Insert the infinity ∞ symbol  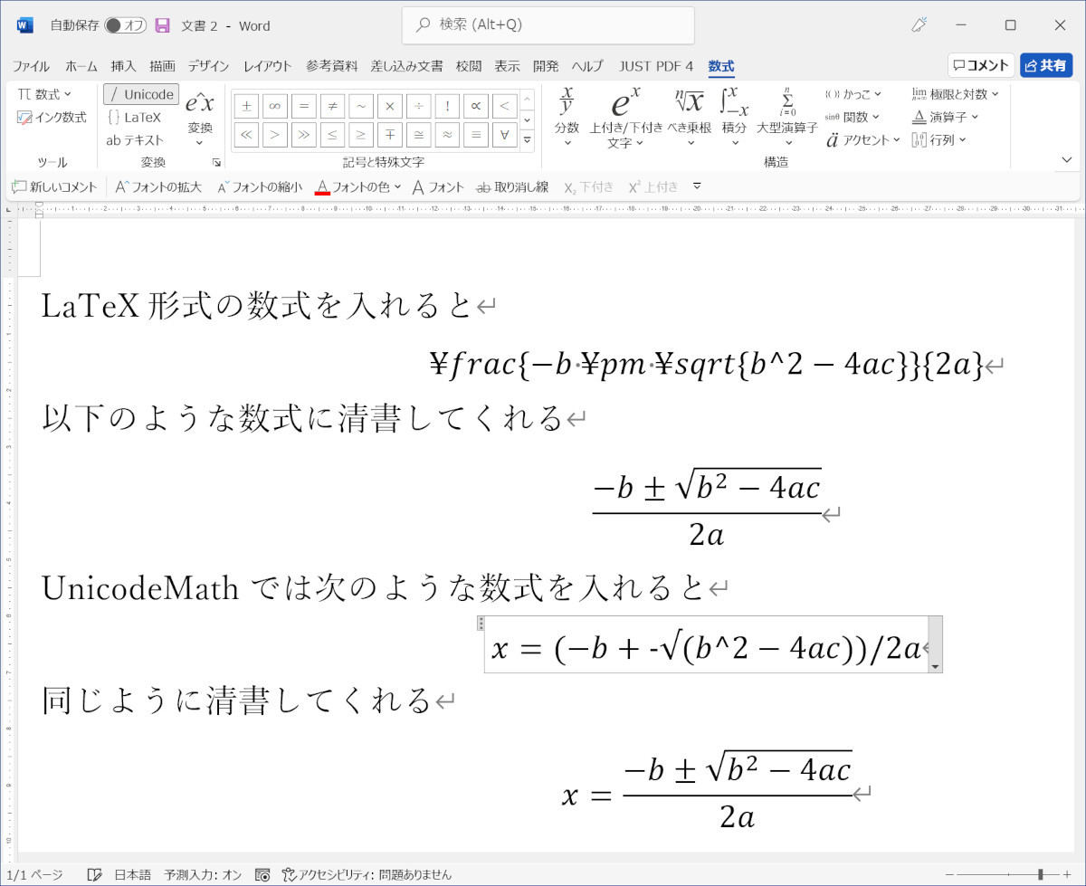pyautogui.click(x=275, y=106)
